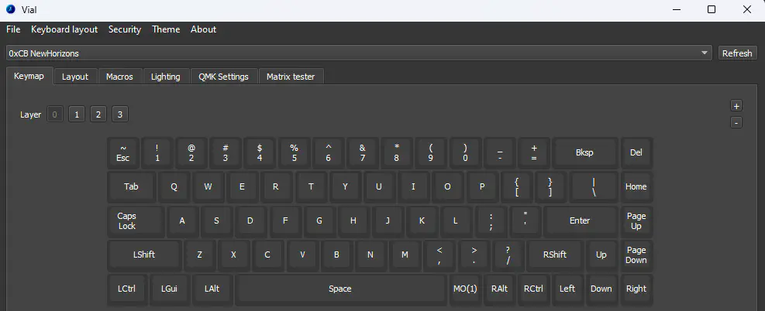Open the Keyboard layout menu
This screenshot has height=311, width=765.
[x=64, y=29]
